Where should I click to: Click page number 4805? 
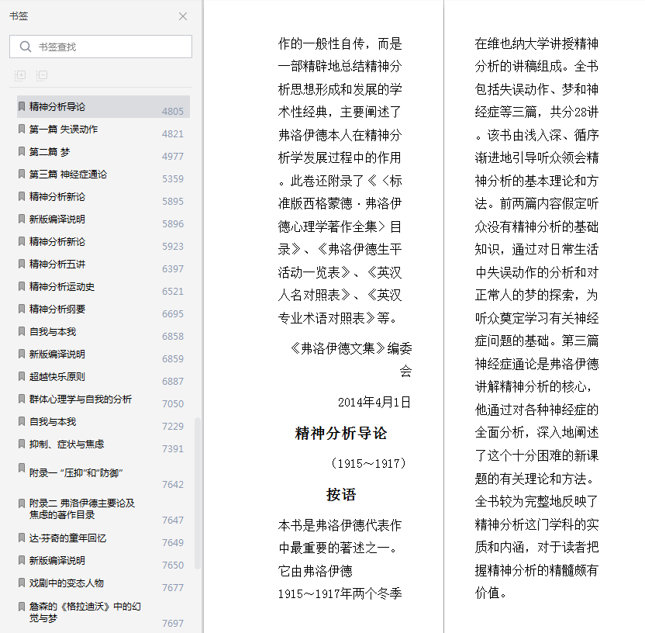coord(173,112)
